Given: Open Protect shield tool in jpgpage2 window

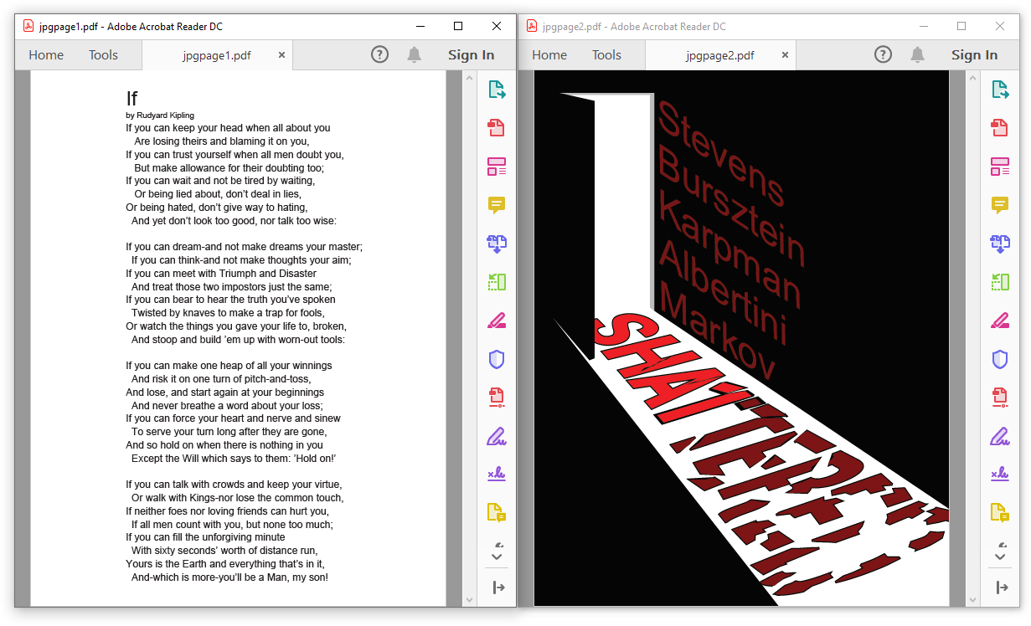Looking at the screenshot, I should [x=999, y=359].
